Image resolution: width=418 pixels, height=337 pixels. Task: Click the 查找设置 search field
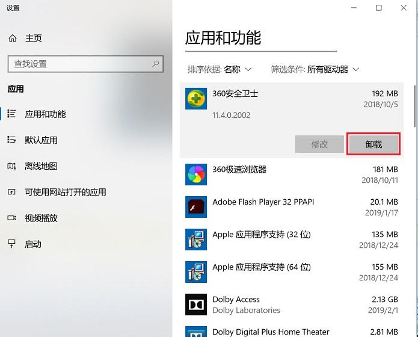click(x=85, y=64)
